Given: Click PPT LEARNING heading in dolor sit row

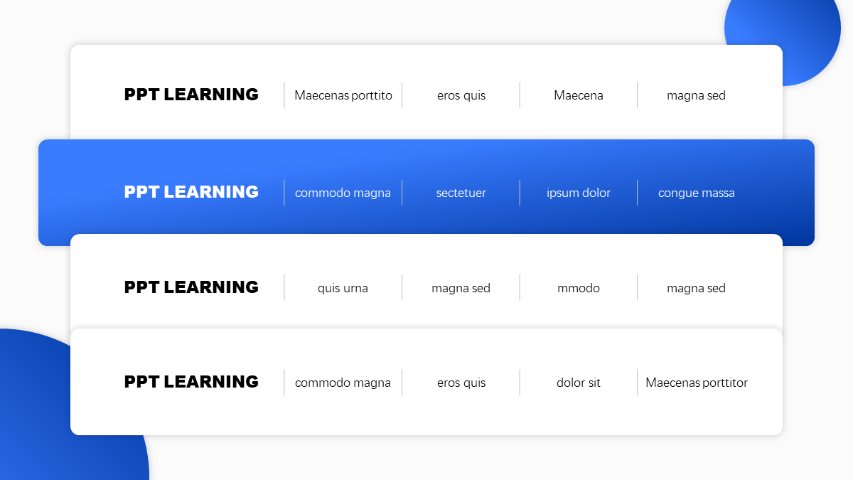Looking at the screenshot, I should tap(191, 382).
